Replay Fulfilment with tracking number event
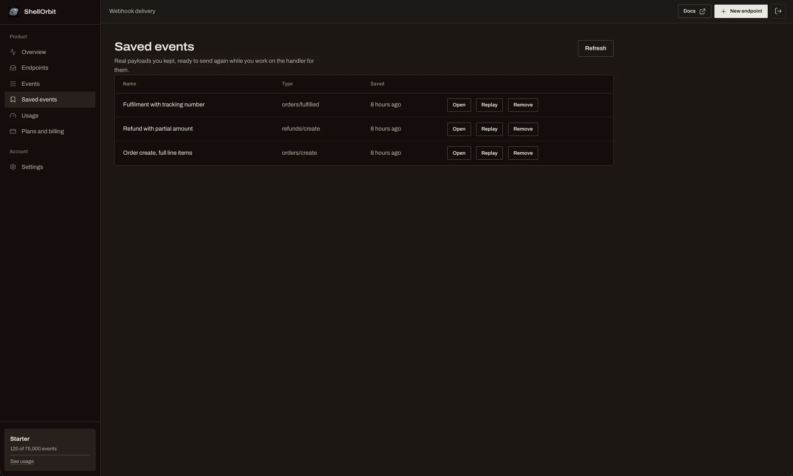Image resolution: width=793 pixels, height=476 pixels. [489, 105]
